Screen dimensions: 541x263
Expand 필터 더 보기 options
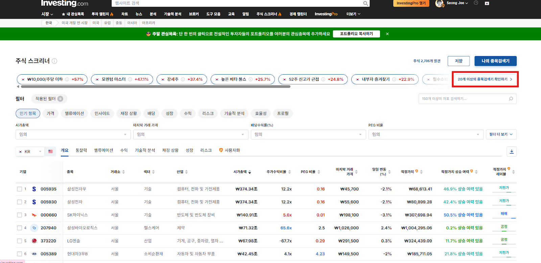(x=501, y=134)
